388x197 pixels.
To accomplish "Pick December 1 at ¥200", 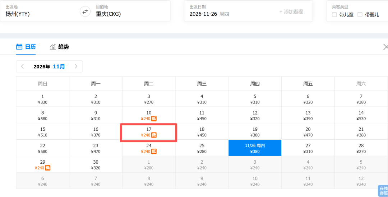I will click(x=149, y=164).
